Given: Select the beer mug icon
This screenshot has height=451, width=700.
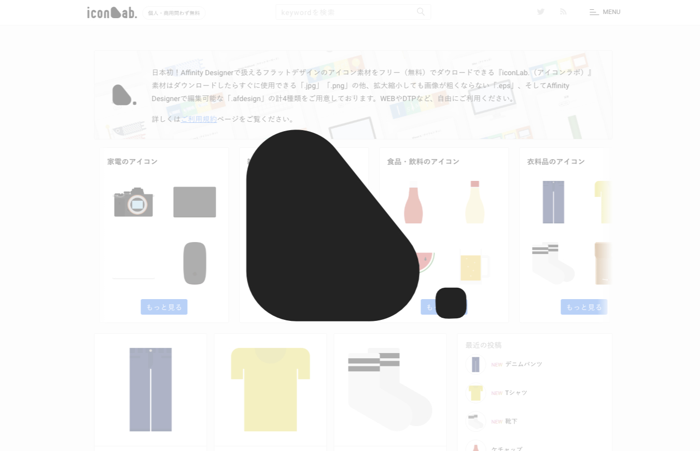Looking at the screenshot, I should [473, 265].
